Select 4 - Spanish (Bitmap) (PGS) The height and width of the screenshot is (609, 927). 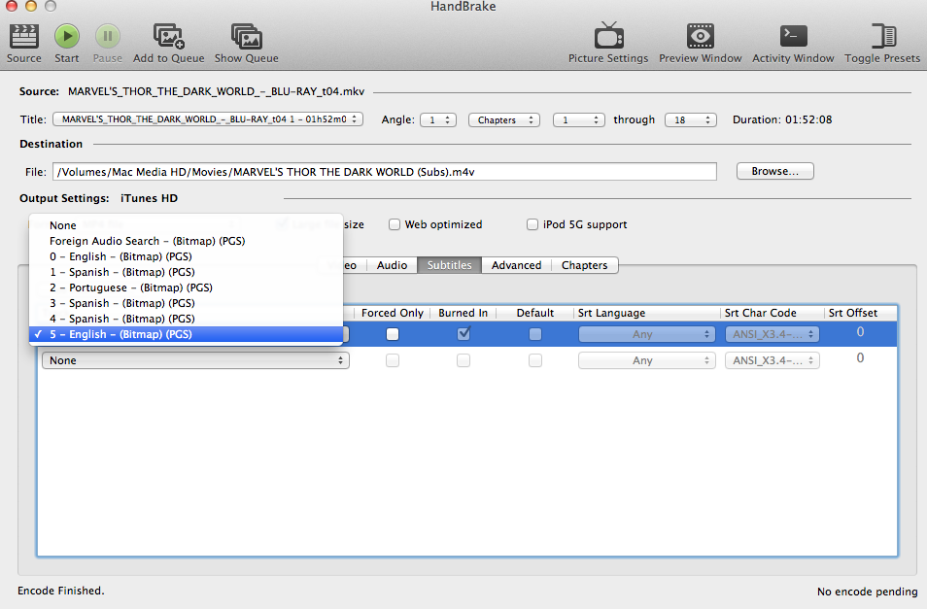click(186, 319)
